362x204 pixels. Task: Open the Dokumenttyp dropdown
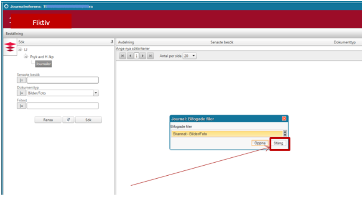tap(96, 93)
